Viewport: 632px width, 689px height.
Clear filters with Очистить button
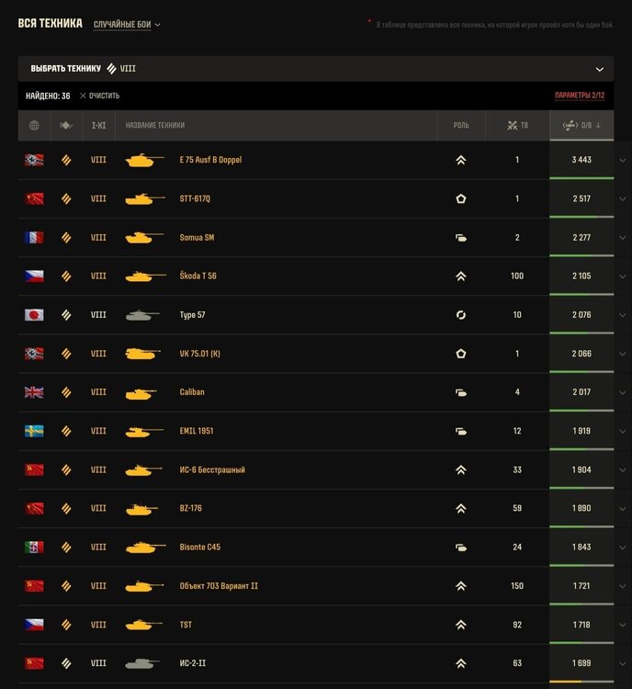(x=100, y=96)
